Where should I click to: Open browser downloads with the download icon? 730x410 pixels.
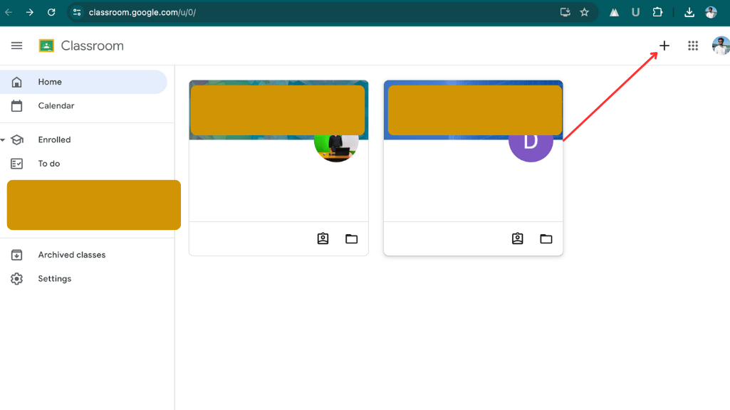coord(689,12)
